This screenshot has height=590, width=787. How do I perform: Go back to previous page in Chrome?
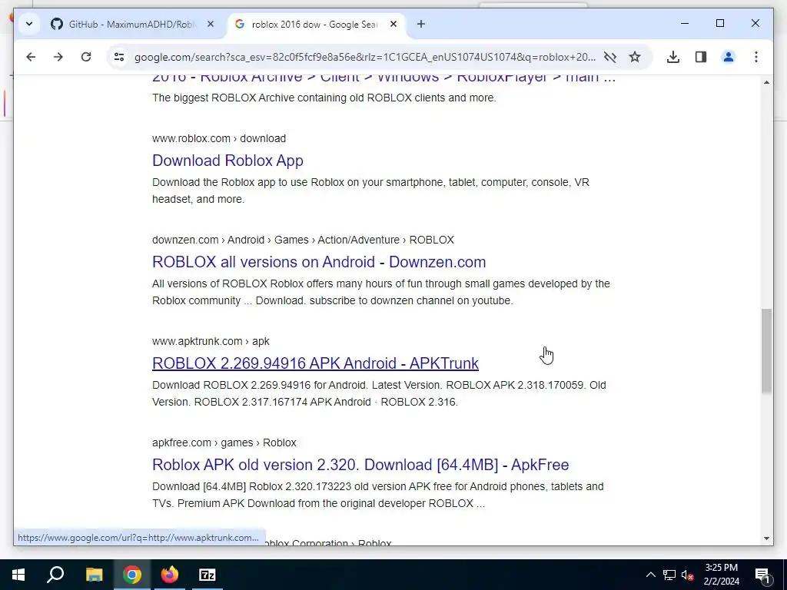[31, 57]
